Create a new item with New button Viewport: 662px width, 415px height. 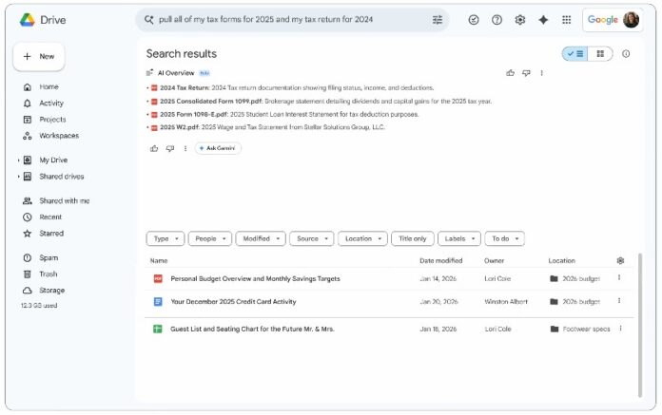point(39,56)
